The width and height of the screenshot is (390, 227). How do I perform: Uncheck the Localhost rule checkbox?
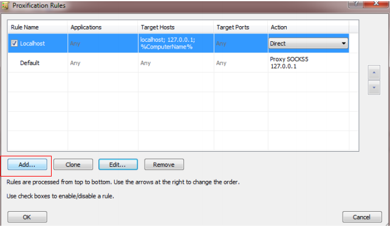14,43
